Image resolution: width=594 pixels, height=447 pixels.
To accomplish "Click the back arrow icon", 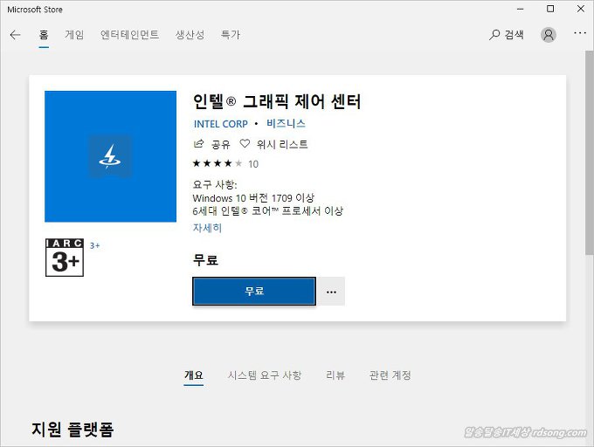I will (15, 35).
